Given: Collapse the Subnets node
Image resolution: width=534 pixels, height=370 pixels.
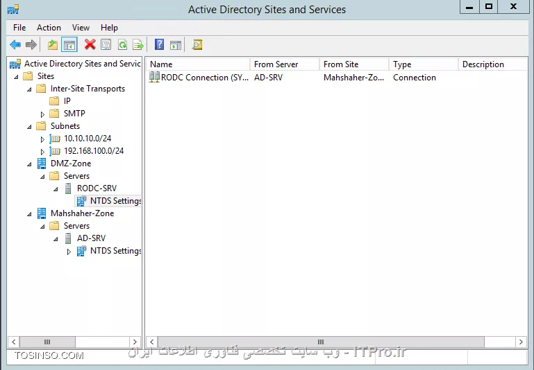Looking at the screenshot, I should pyautogui.click(x=29, y=127).
